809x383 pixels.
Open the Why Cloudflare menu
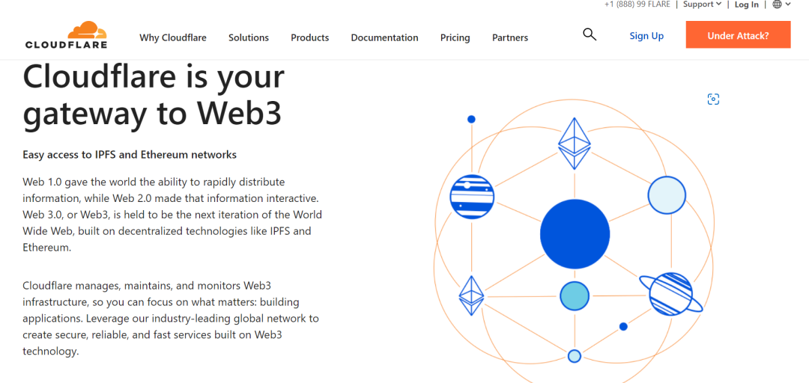click(172, 37)
